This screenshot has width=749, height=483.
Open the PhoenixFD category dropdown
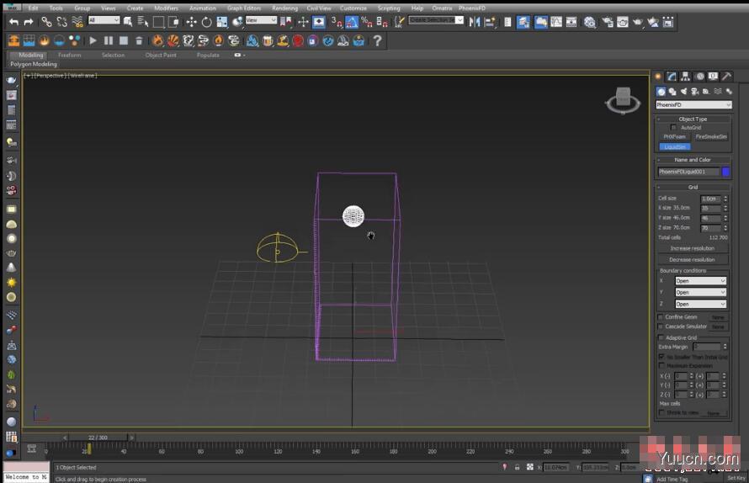pos(693,105)
